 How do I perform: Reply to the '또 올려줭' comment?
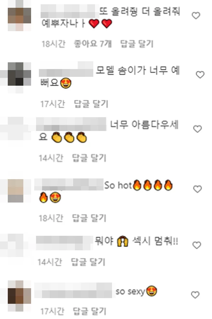pos(137,44)
